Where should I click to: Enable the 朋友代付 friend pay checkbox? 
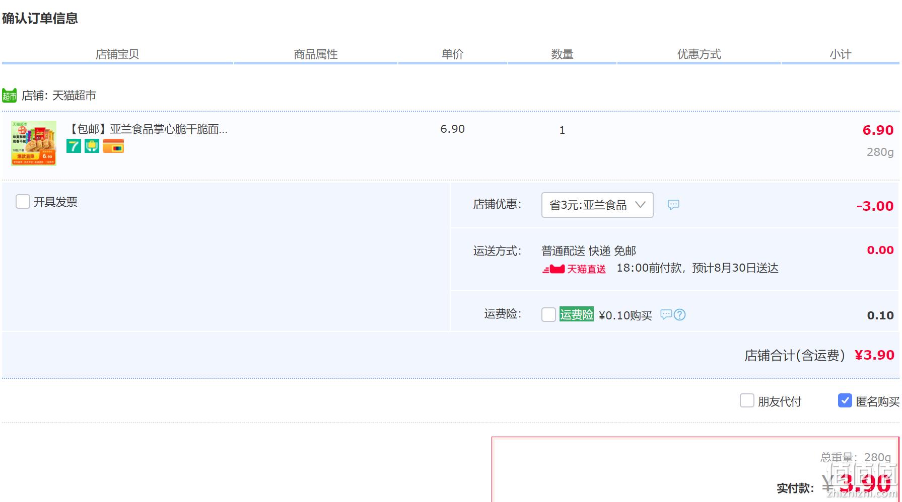point(747,401)
